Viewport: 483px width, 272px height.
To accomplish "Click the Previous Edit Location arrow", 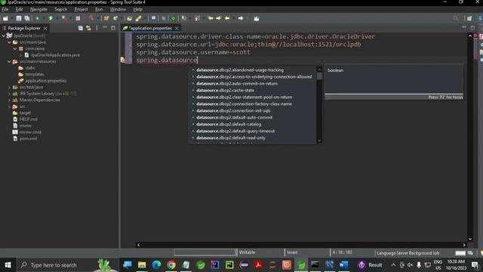I will (211, 18).
